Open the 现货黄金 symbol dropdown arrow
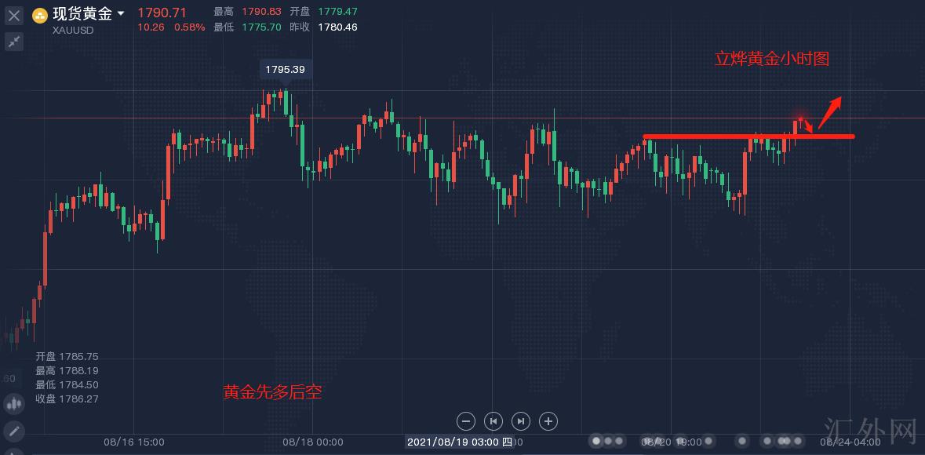Screen dimensions: 925x455 [120, 14]
